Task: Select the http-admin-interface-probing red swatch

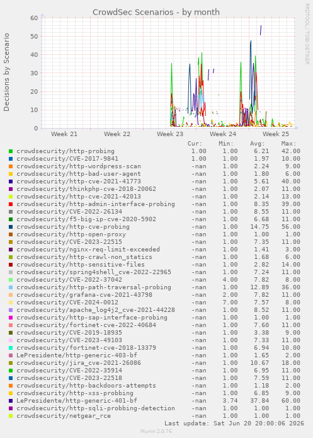Action: (x=11, y=204)
